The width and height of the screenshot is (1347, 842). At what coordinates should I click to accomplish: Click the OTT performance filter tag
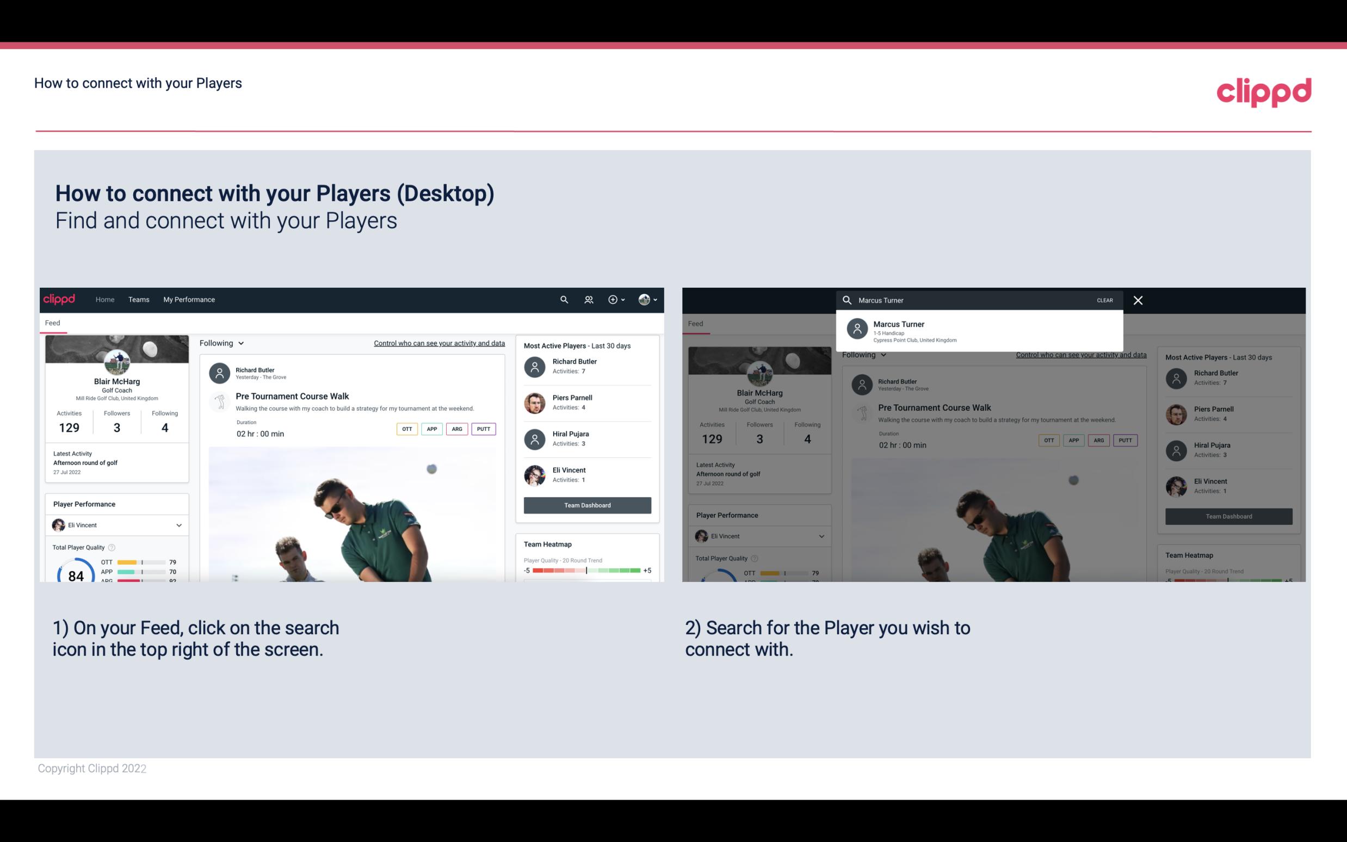pyautogui.click(x=404, y=428)
